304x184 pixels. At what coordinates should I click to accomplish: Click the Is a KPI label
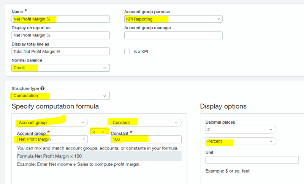141,52
